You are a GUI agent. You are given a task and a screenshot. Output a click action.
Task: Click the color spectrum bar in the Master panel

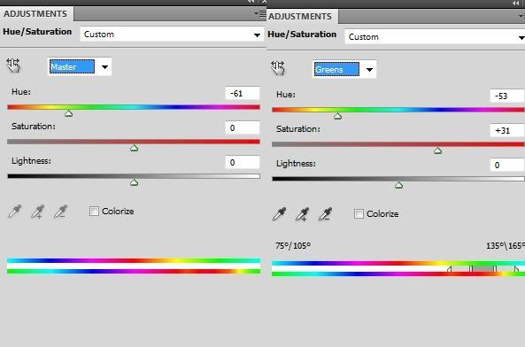pos(134,266)
